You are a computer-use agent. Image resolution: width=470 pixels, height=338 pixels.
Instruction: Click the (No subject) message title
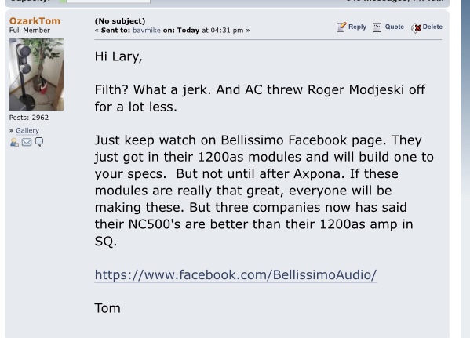(120, 21)
